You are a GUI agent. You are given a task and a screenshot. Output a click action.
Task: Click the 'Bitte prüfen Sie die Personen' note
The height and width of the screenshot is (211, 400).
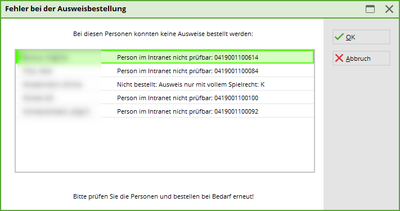pos(163,196)
